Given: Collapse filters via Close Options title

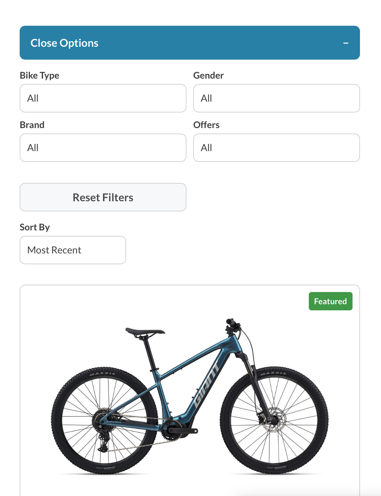Looking at the screenshot, I should click(64, 43).
